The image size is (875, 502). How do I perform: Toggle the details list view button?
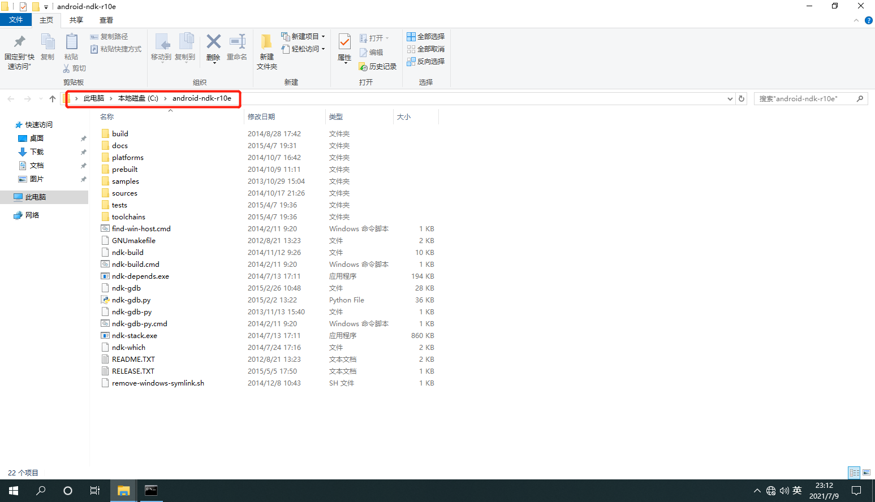pyautogui.click(x=854, y=473)
